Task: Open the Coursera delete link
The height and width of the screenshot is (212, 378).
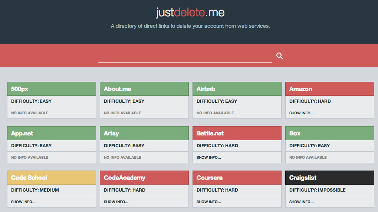Action: coord(210,178)
